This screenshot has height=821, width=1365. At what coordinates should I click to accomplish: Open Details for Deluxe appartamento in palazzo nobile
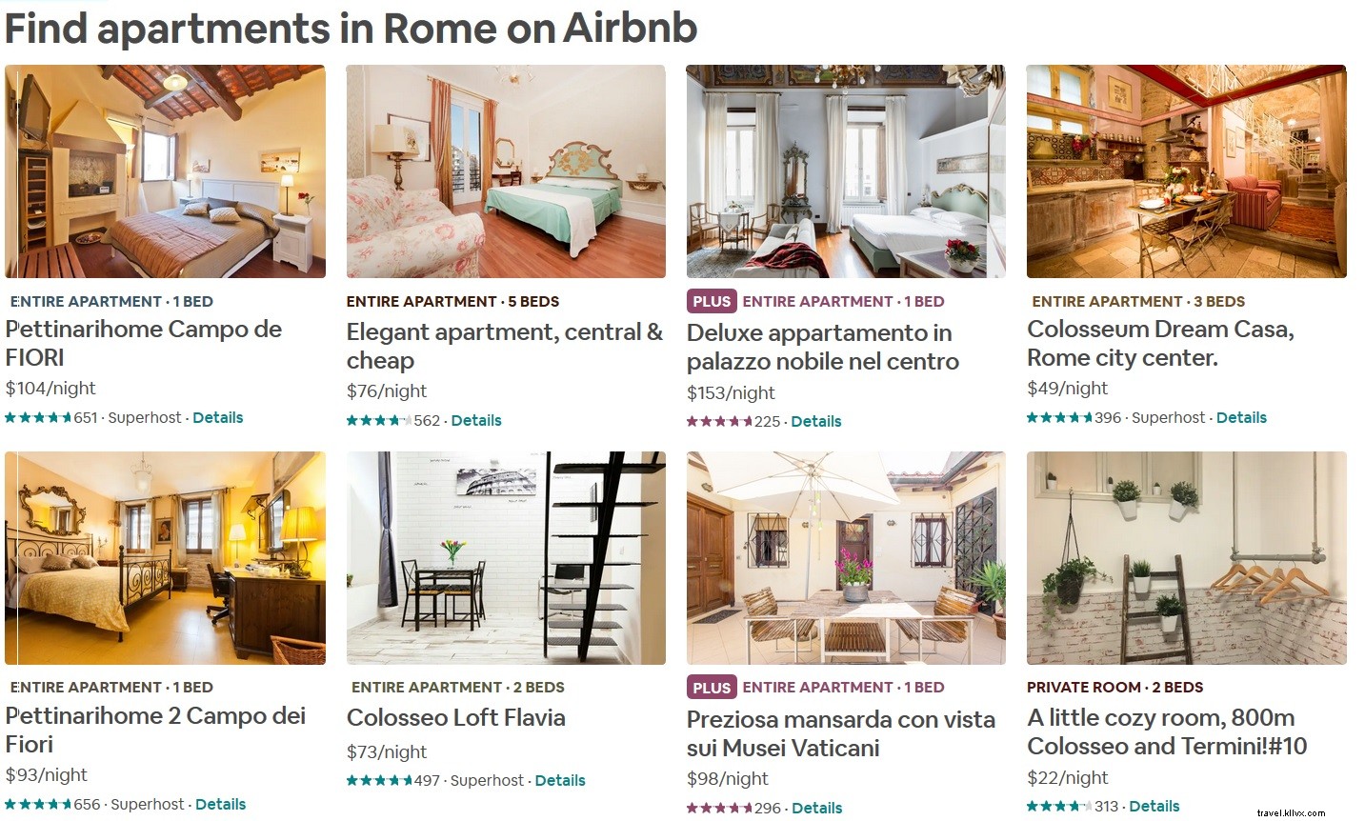click(x=816, y=421)
